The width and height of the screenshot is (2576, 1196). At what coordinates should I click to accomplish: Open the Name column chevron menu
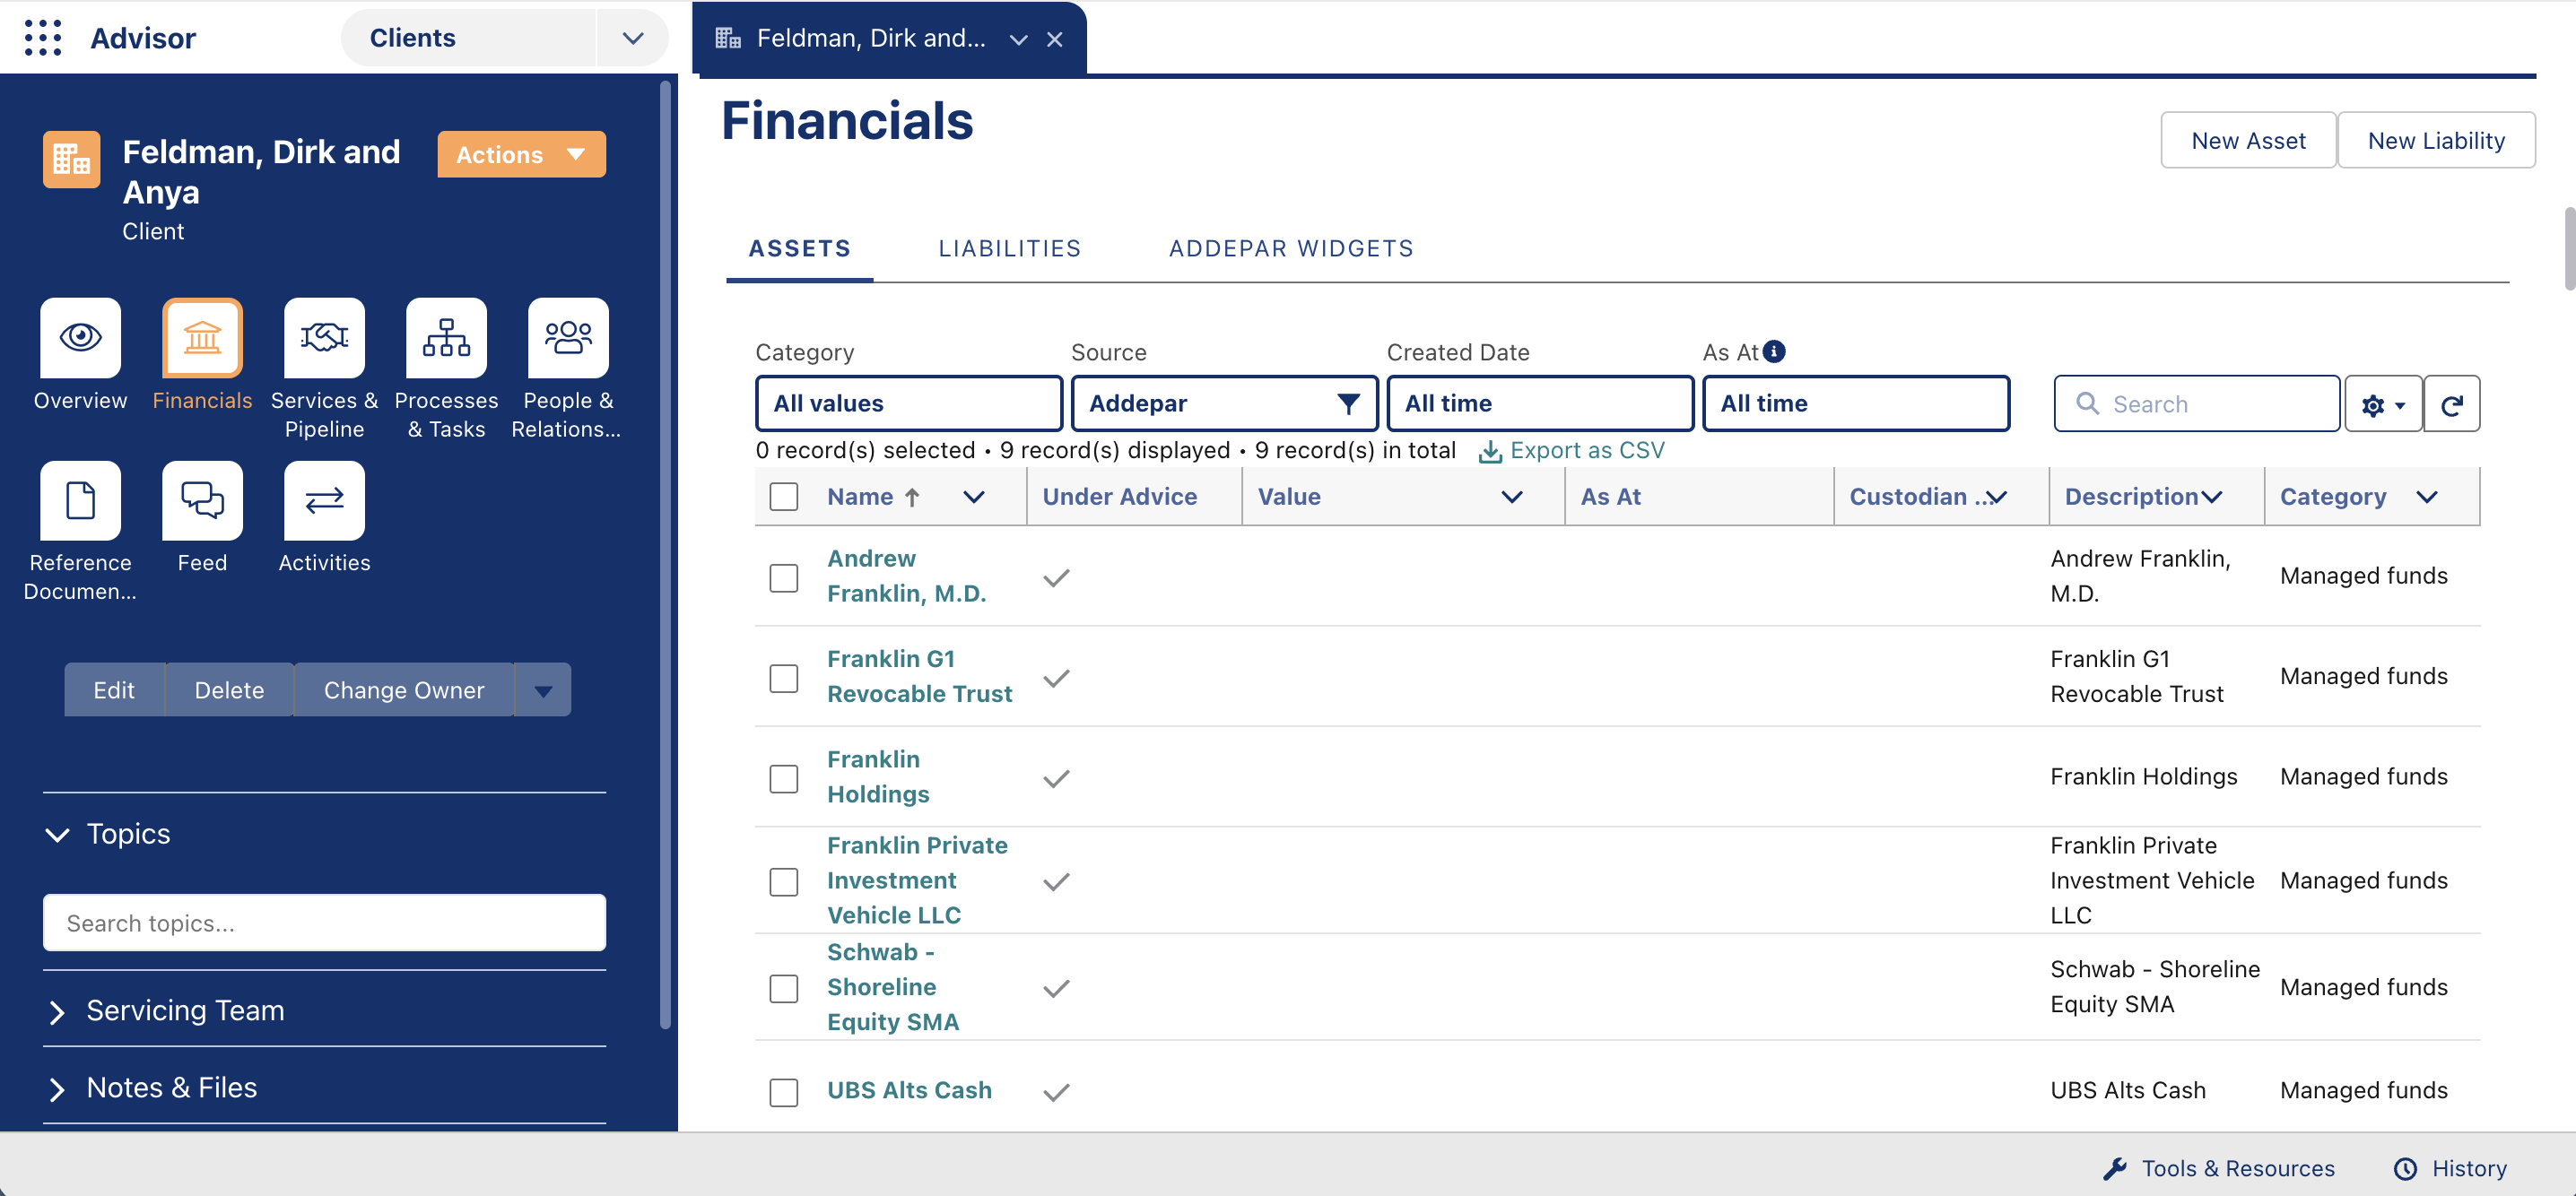(x=974, y=498)
